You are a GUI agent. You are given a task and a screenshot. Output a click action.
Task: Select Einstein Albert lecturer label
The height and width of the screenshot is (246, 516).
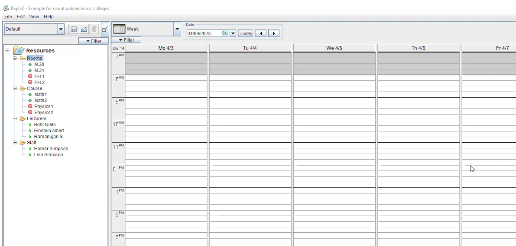click(x=49, y=130)
